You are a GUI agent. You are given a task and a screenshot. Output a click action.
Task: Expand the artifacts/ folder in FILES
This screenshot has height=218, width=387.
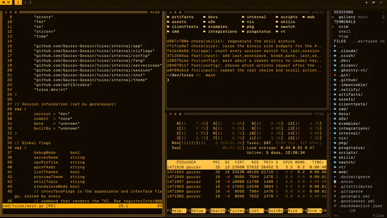(350, 94)
